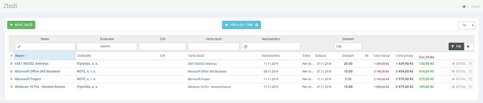Open Windows 10 Pro - hmotná licence name link

pos(40,87)
